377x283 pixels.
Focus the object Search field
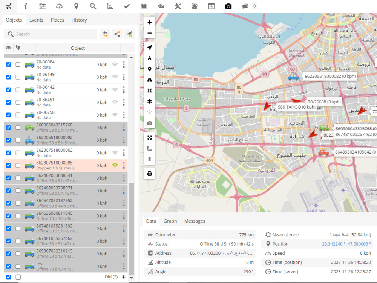coord(50,34)
